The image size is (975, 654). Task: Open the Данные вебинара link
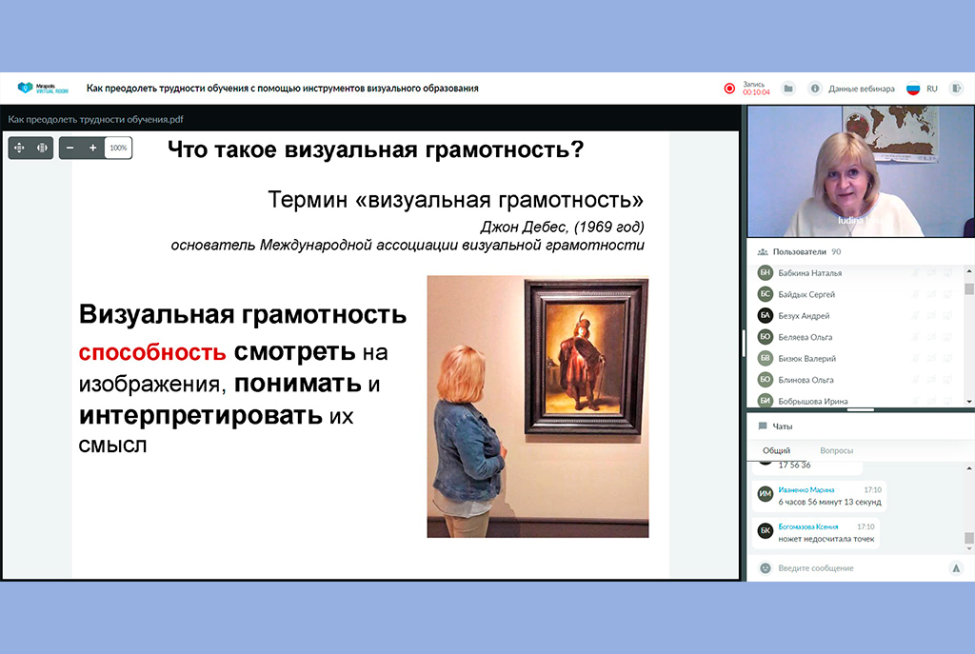[x=861, y=89]
